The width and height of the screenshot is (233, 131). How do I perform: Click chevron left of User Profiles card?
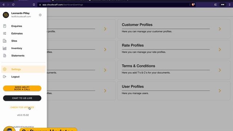[x=105, y=91]
